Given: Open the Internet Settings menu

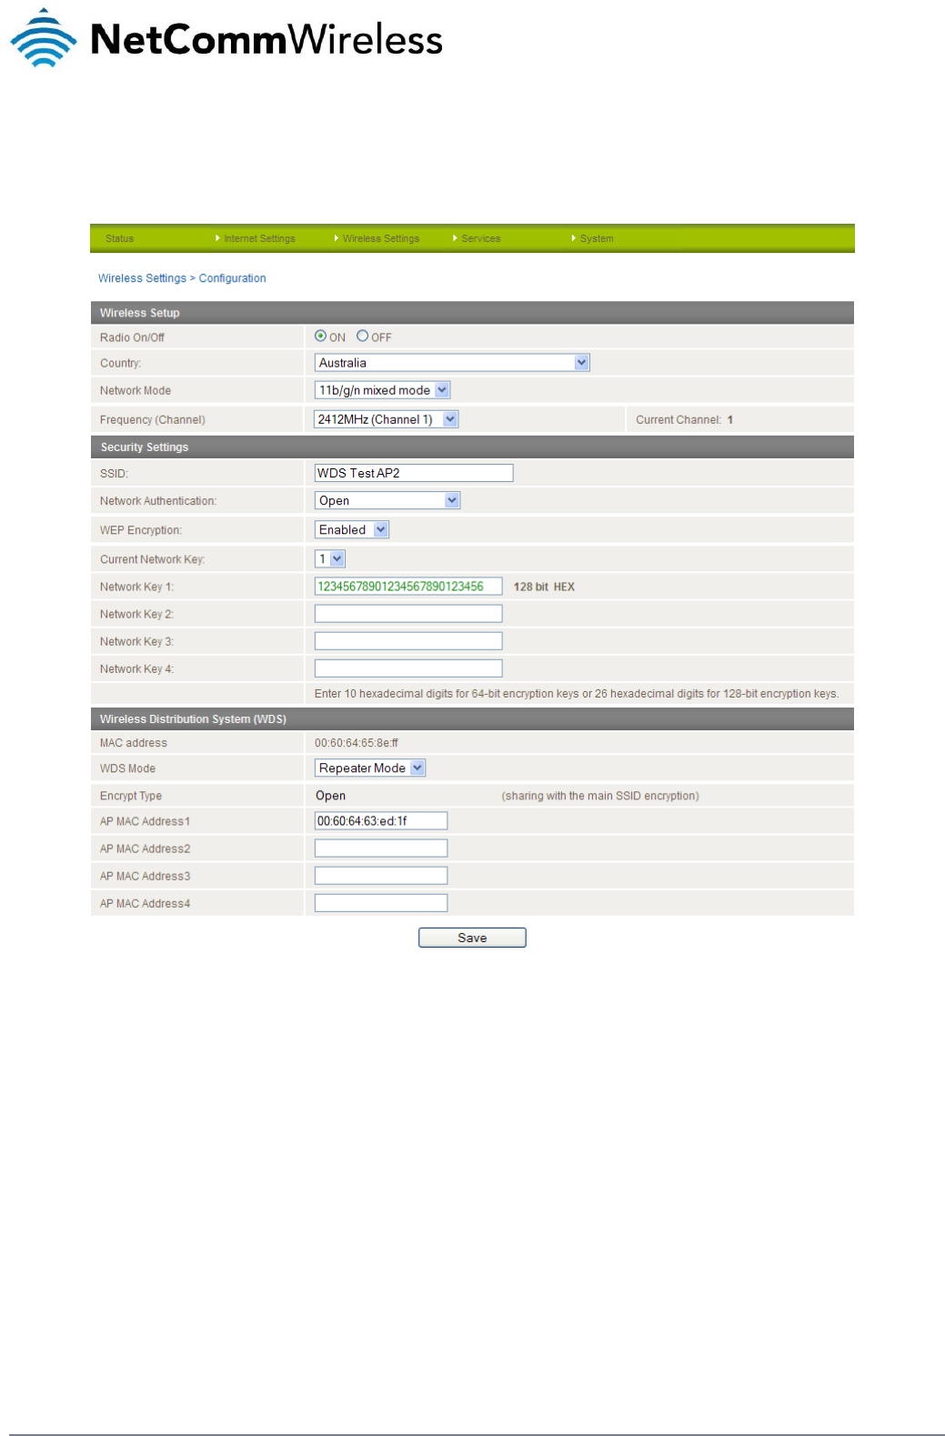Looking at the screenshot, I should [259, 238].
